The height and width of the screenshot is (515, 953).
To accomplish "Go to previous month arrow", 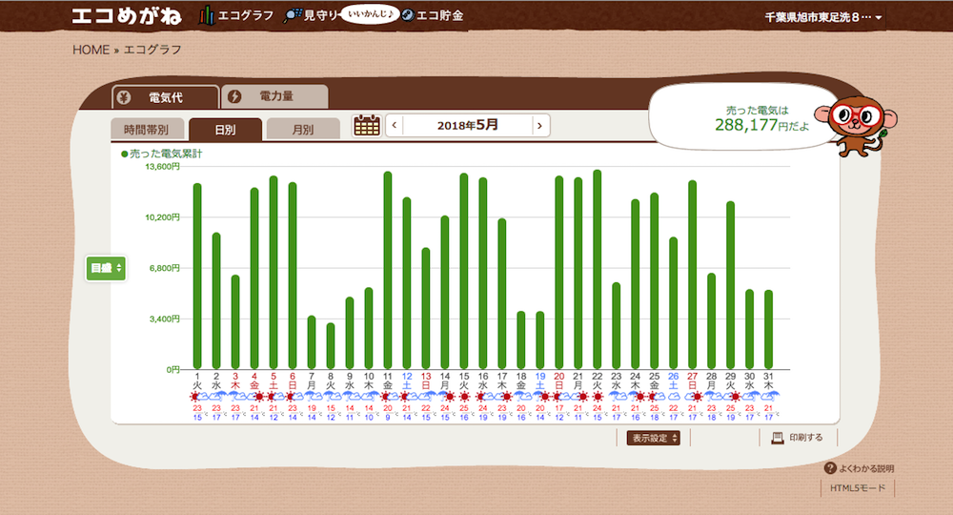I will (x=395, y=125).
